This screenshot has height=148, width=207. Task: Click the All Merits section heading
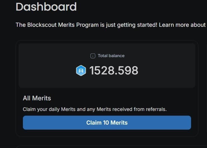(x=37, y=98)
